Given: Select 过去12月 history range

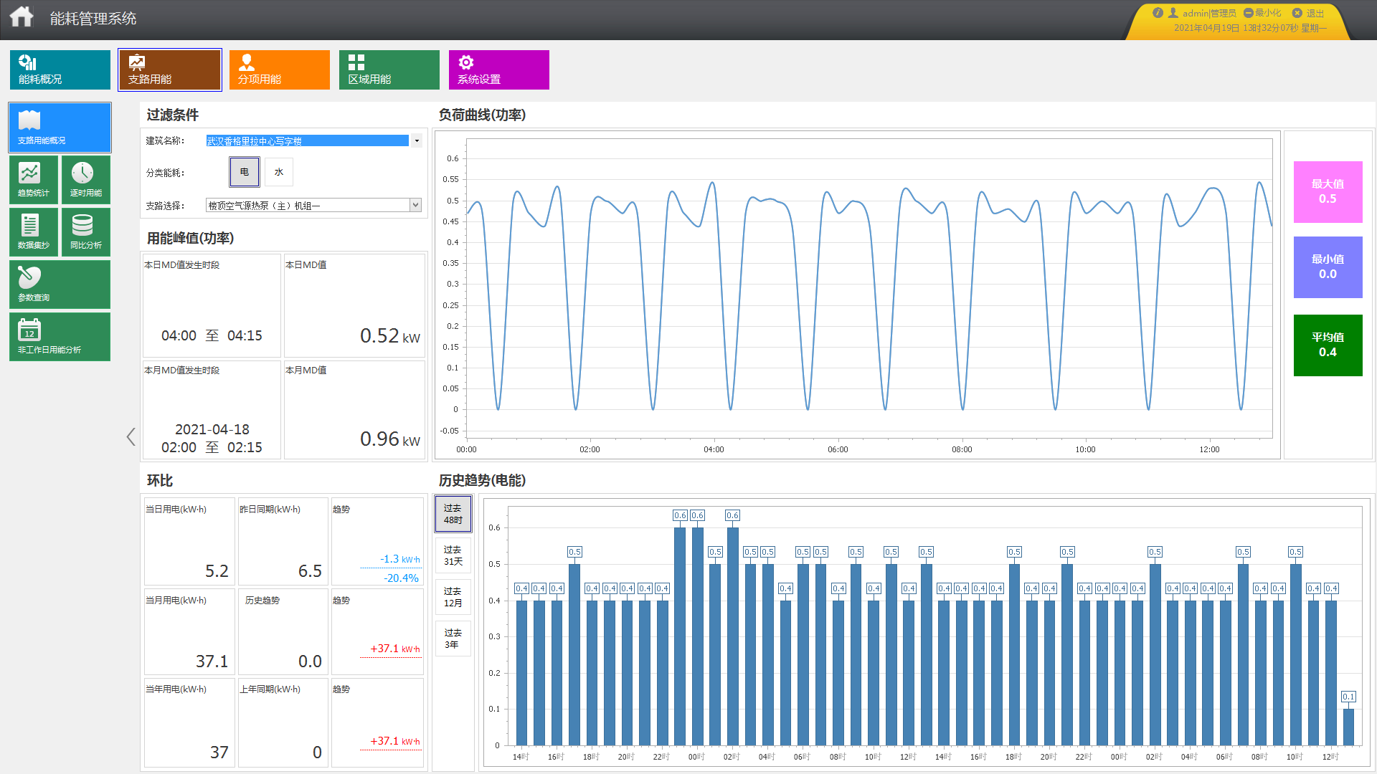Looking at the screenshot, I should (453, 597).
